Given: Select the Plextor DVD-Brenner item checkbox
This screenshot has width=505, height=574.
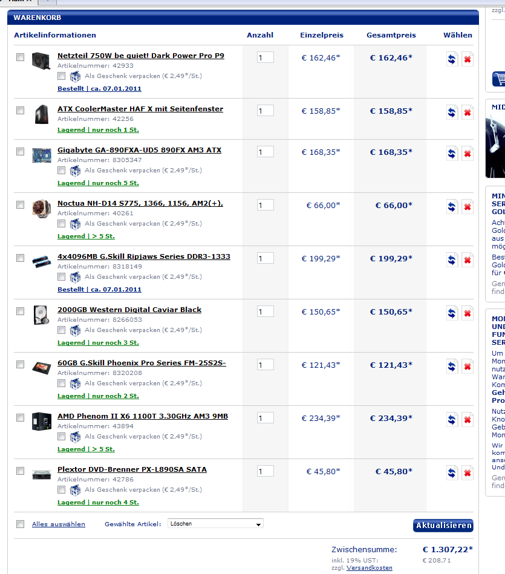Looking at the screenshot, I should [20, 471].
